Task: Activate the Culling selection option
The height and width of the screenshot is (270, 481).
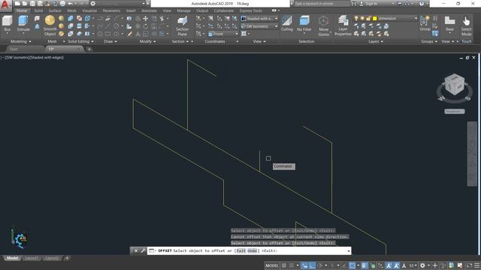Action: point(287,23)
